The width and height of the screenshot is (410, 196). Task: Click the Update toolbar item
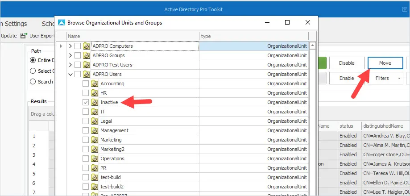(8, 36)
